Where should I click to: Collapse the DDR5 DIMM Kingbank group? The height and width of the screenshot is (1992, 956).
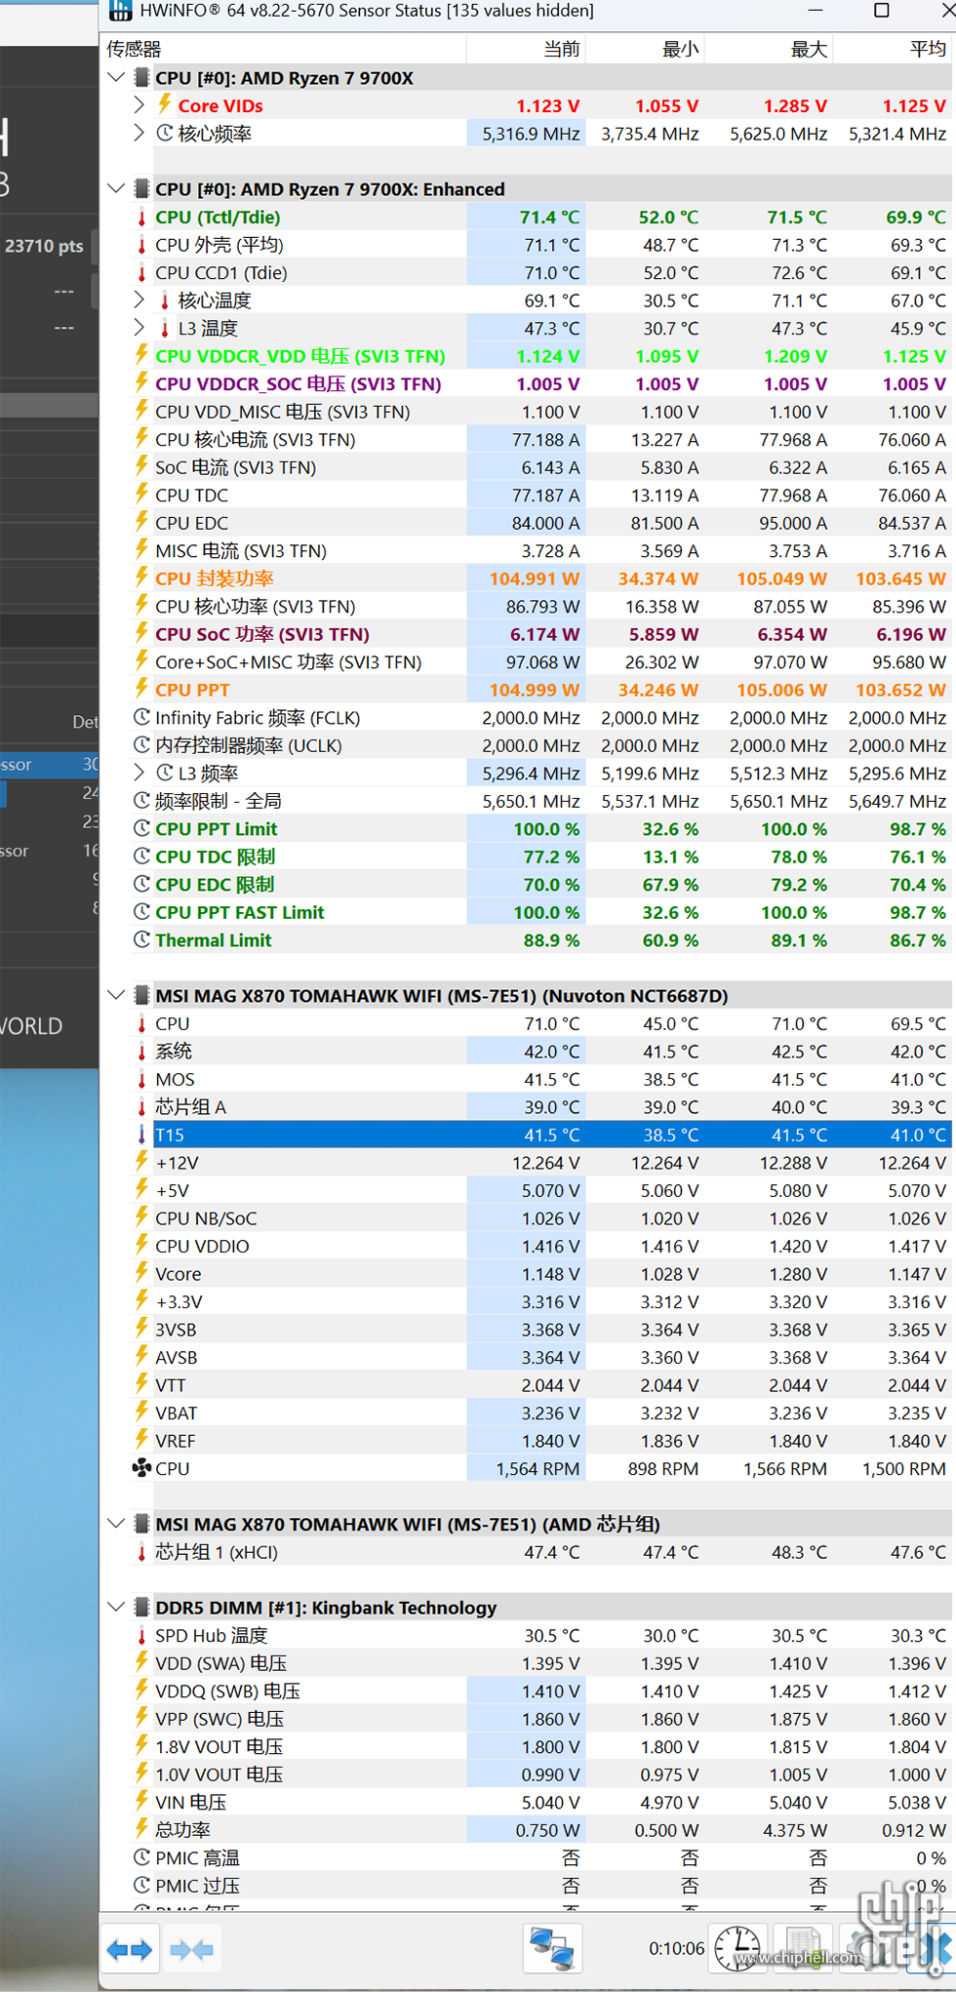pyautogui.click(x=116, y=1607)
